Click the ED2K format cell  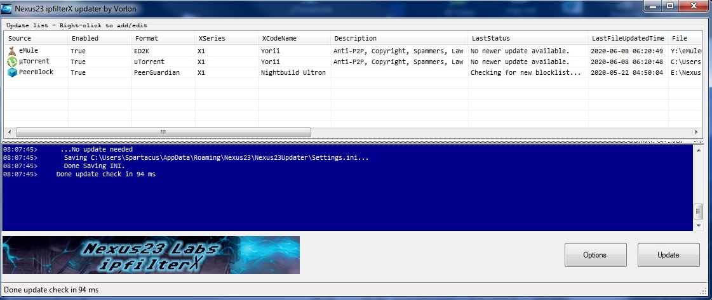point(143,51)
